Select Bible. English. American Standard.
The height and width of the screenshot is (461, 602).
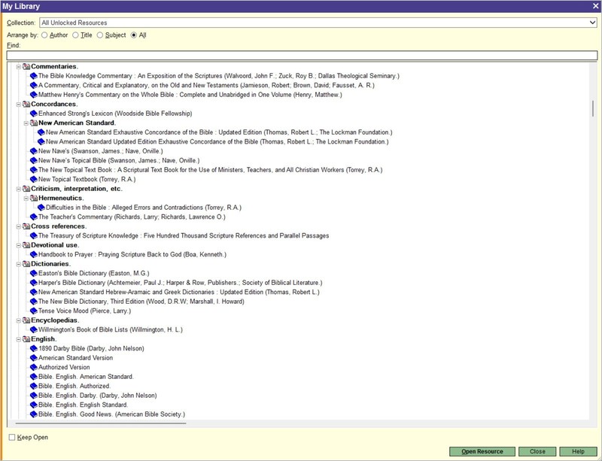click(x=86, y=377)
